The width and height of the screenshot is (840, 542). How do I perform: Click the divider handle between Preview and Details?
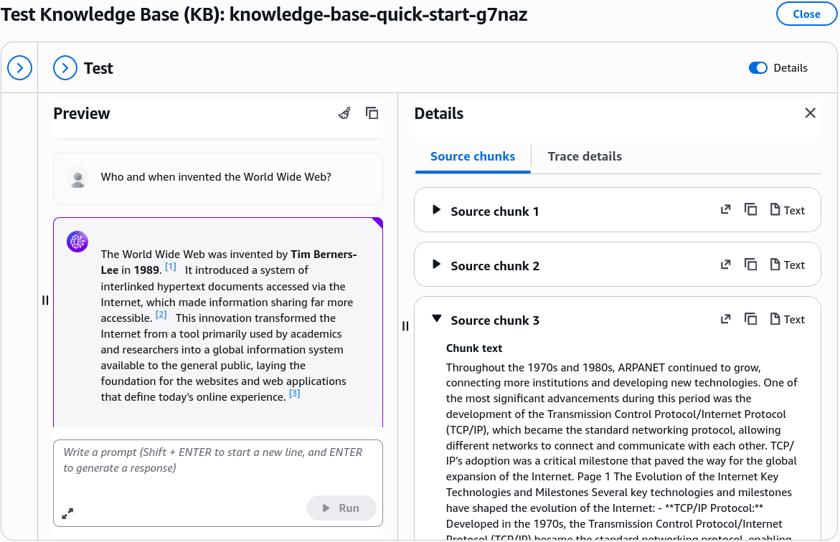click(405, 326)
